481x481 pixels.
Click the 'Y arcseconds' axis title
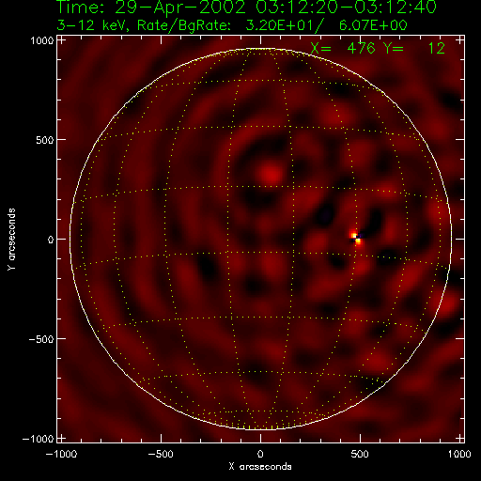coord(11,240)
